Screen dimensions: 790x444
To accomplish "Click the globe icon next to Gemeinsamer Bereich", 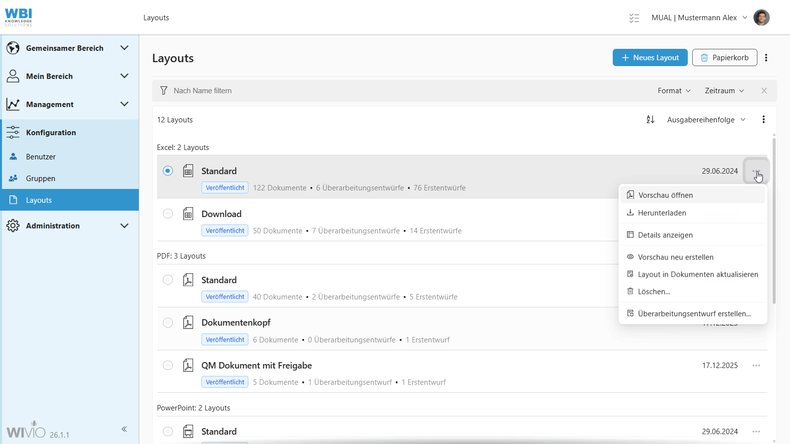I will 13,48.
